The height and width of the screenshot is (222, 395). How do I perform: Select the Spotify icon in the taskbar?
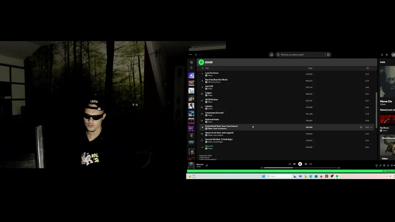[x=337, y=176]
